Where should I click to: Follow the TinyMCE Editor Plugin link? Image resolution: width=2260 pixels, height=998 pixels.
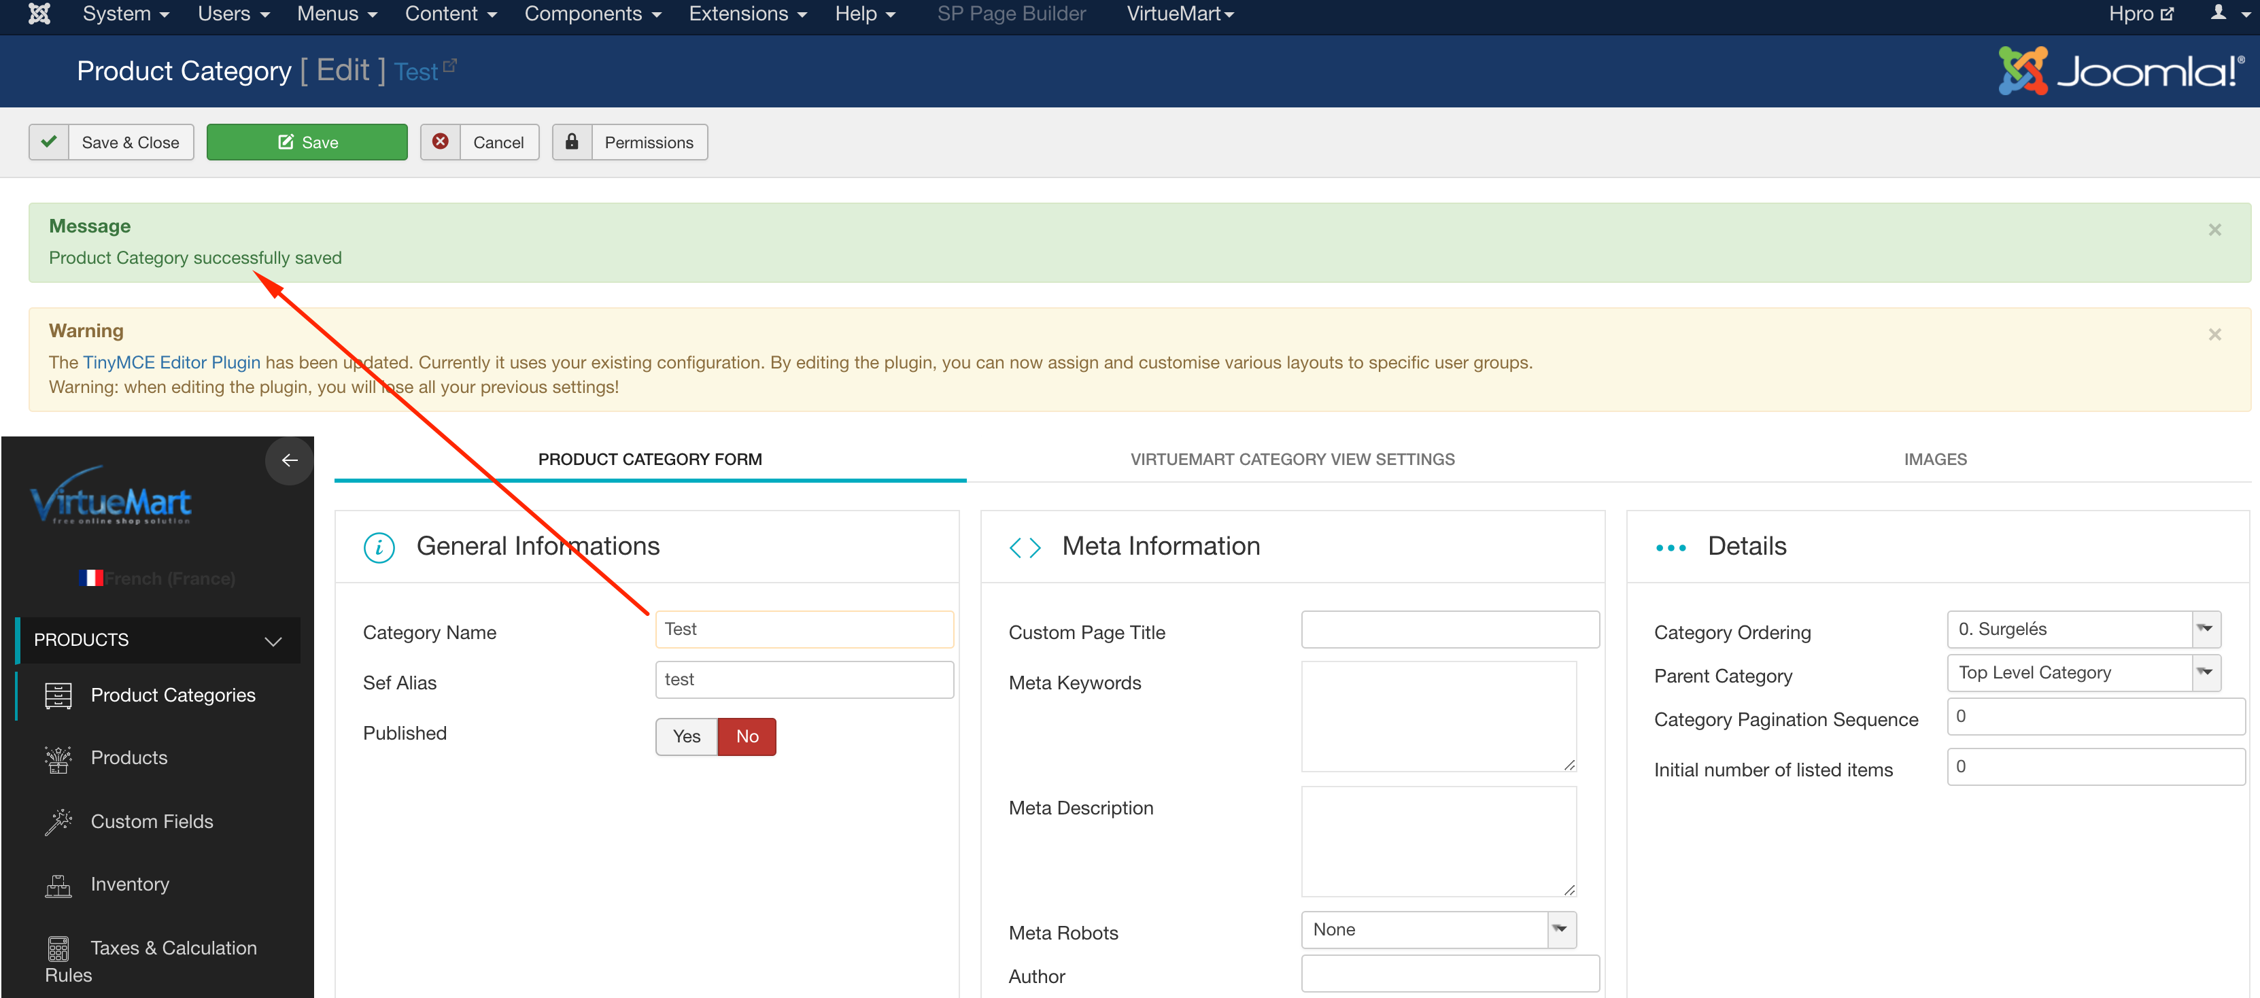coord(171,362)
